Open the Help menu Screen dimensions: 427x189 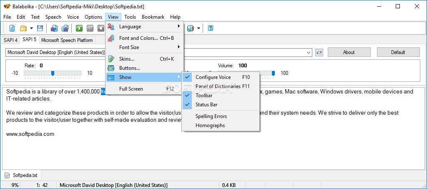(x=176, y=17)
